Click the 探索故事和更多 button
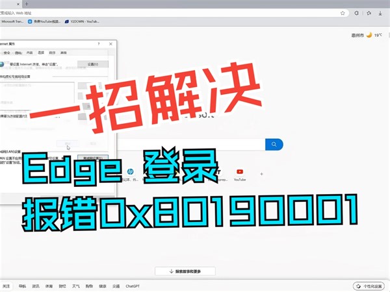The image size is (390, 292). (x=185, y=271)
